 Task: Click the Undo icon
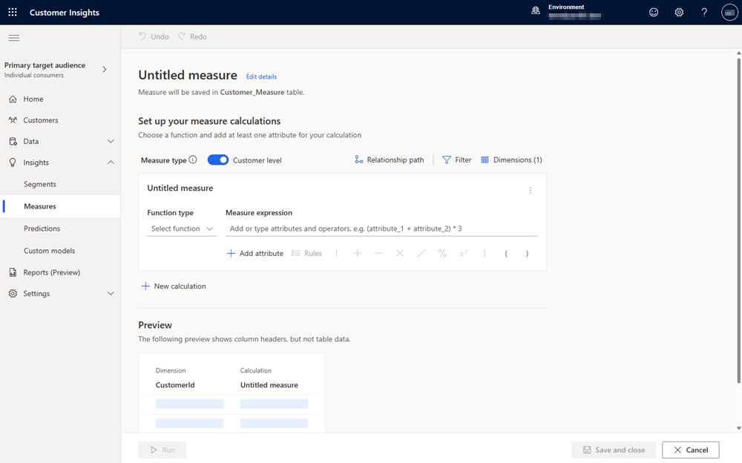point(142,36)
